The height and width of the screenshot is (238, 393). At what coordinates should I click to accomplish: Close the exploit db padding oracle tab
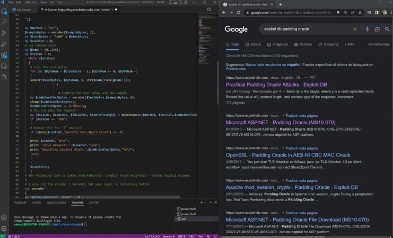(x=272, y=5)
